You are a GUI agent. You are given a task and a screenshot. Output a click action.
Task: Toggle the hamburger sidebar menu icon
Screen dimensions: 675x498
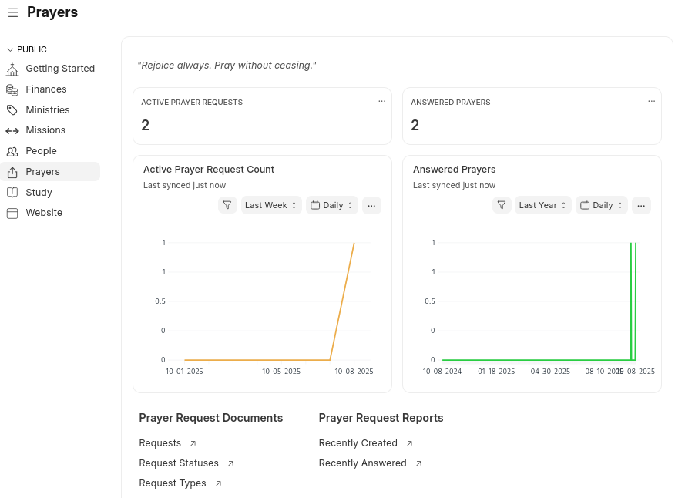pos(13,12)
